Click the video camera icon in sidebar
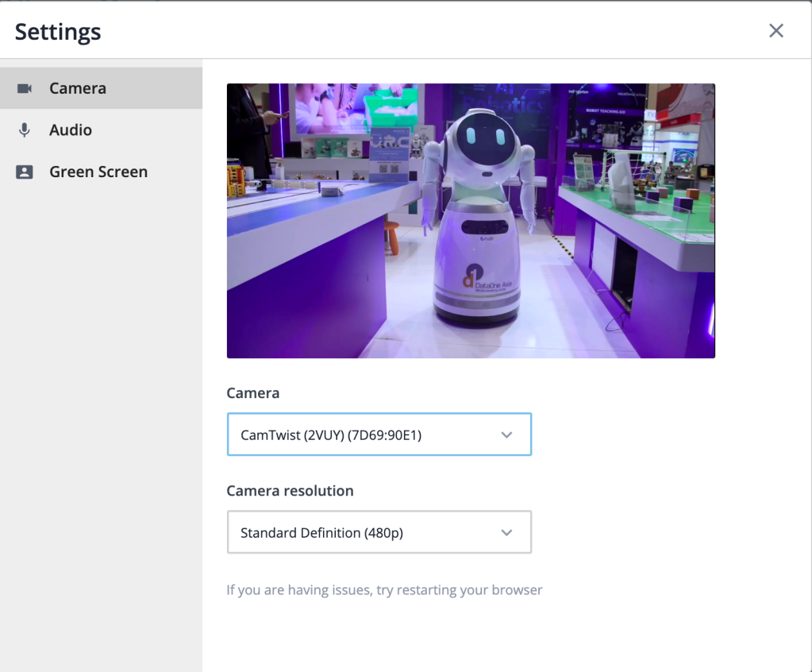 (x=25, y=88)
